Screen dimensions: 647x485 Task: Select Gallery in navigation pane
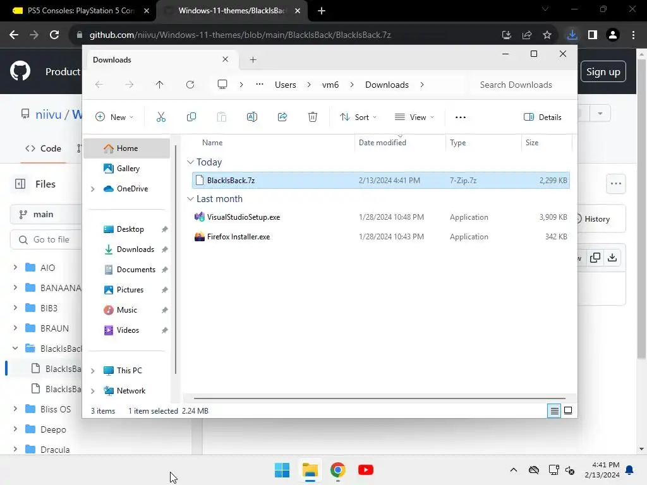126,168
